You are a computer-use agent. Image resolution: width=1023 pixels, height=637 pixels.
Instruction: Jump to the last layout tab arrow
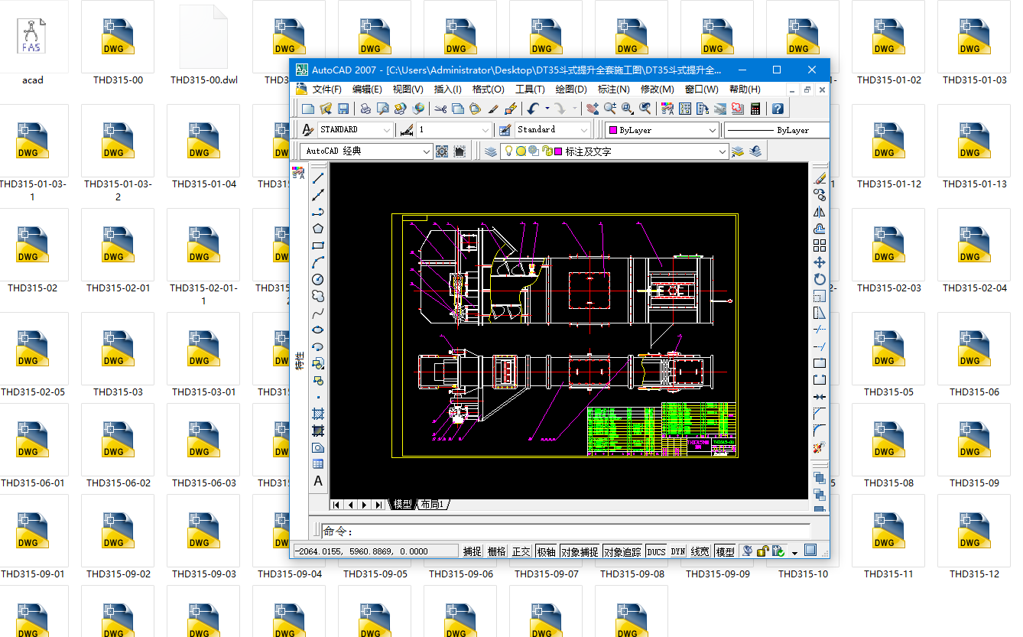tap(378, 505)
